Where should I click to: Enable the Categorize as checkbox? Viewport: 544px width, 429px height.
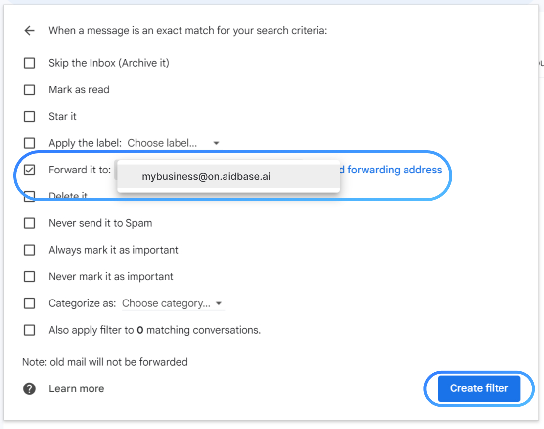pyautogui.click(x=29, y=303)
